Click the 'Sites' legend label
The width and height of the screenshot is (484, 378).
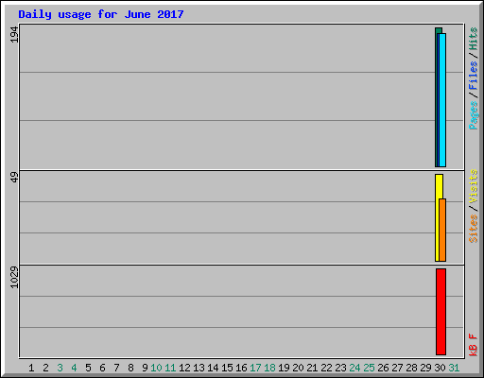click(x=474, y=229)
